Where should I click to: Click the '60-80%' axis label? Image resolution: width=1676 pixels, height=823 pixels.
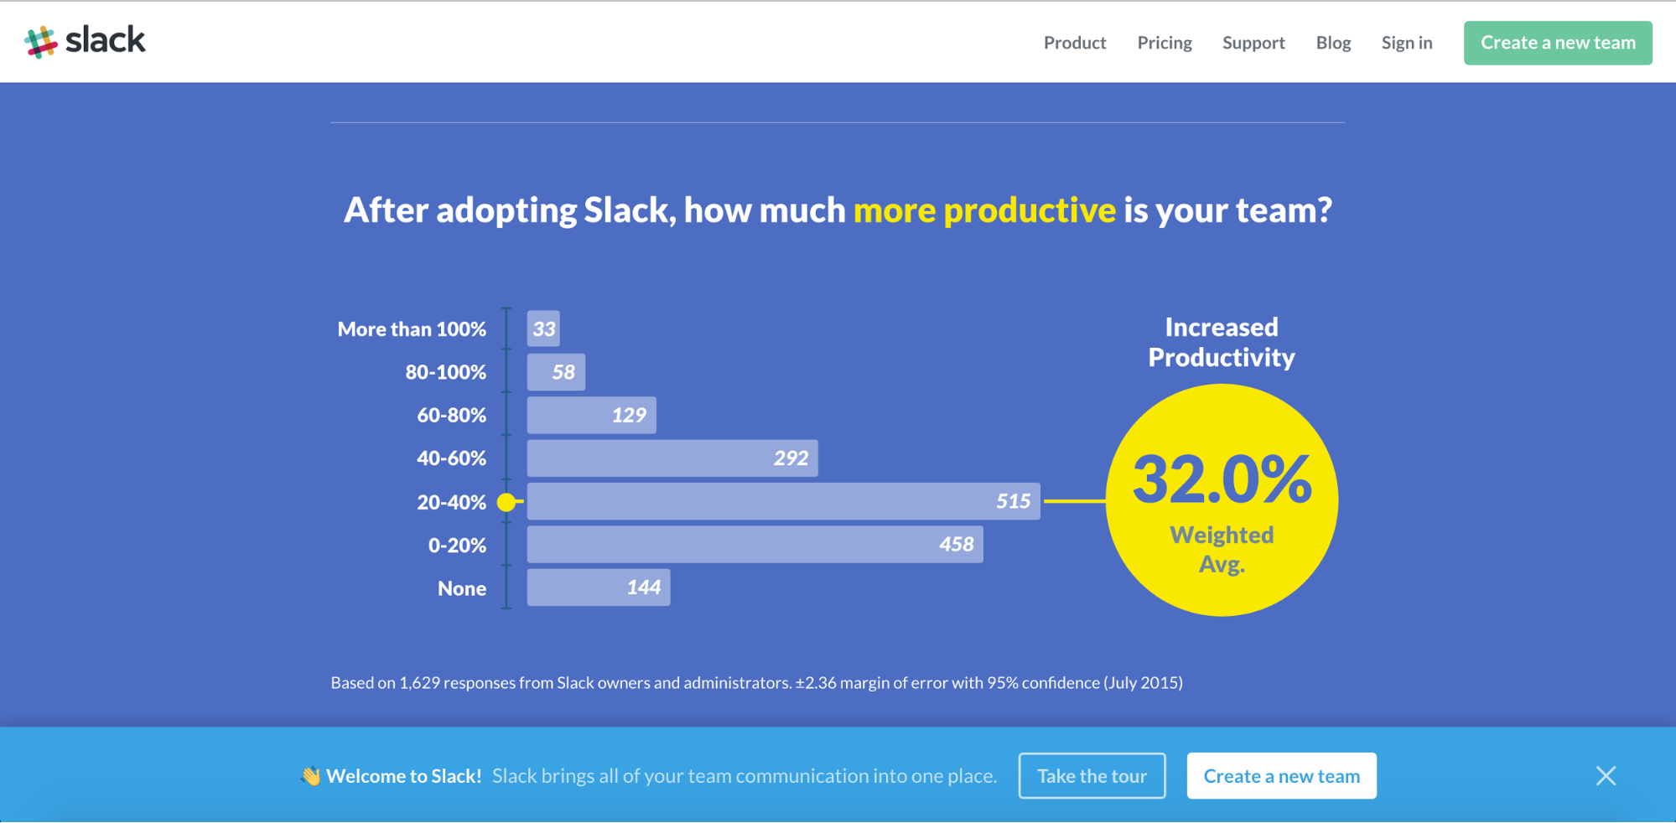[451, 415]
